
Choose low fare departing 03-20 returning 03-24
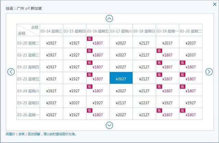[x=191, y=90]
